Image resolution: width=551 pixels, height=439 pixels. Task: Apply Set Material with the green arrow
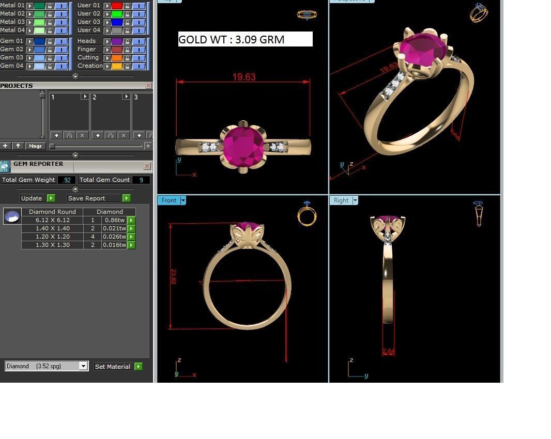point(139,366)
